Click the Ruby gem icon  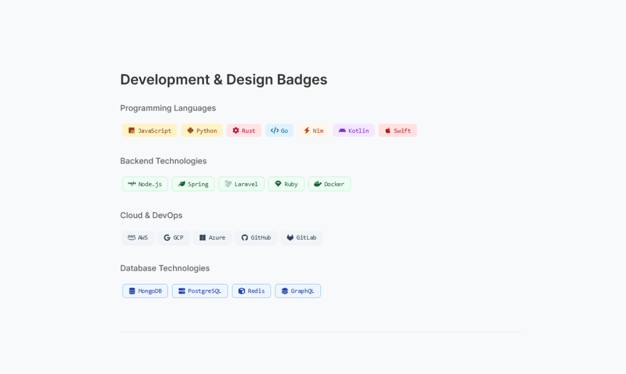[x=278, y=184]
